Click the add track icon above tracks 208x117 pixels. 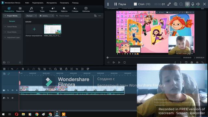click(4, 74)
